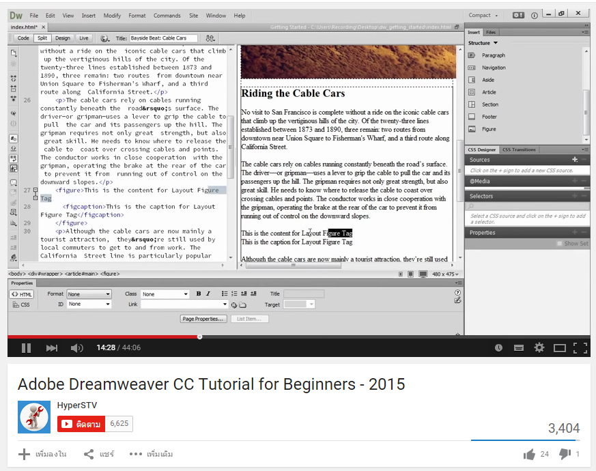Click the red video progress bar
The height and width of the screenshot is (471, 596).
tap(102, 337)
